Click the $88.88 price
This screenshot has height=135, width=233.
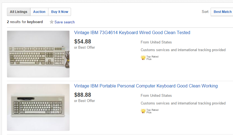tap(83, 95)
